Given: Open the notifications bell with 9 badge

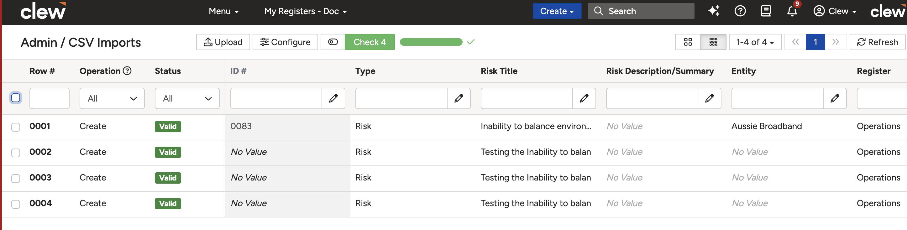Looking at the screenshot, I should click(x=792, y=11).
